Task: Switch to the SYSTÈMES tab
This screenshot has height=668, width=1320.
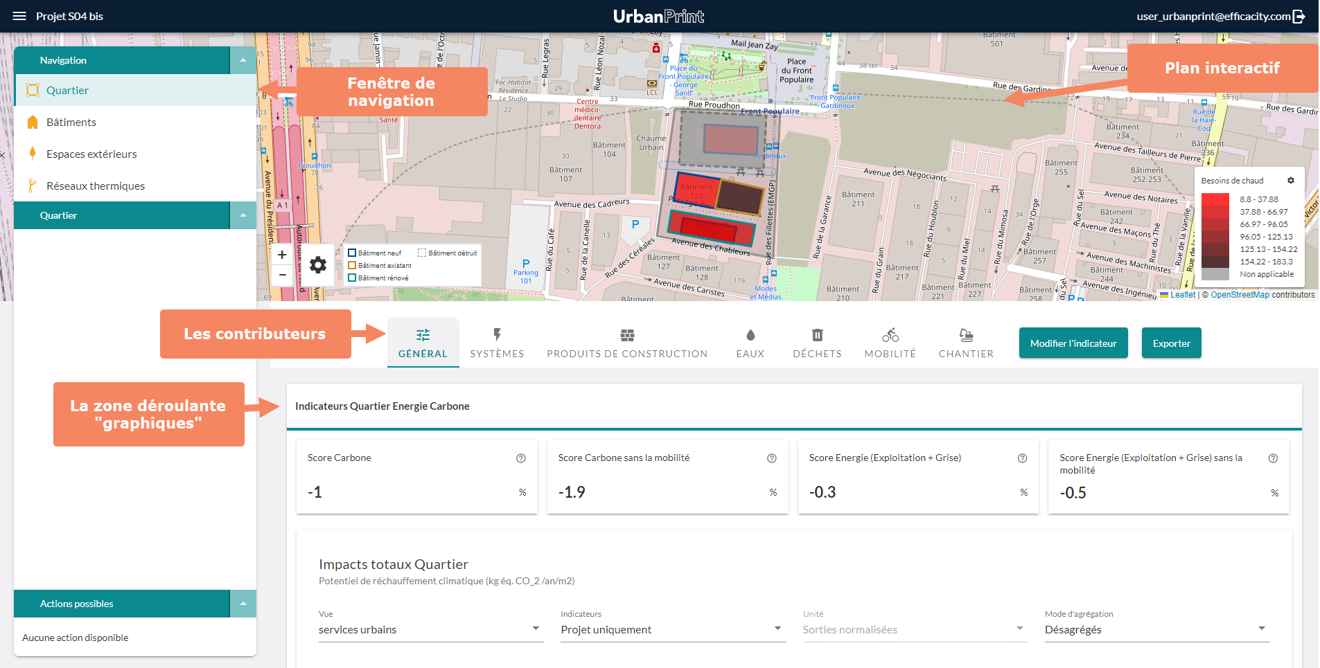Action: (497, 343)
